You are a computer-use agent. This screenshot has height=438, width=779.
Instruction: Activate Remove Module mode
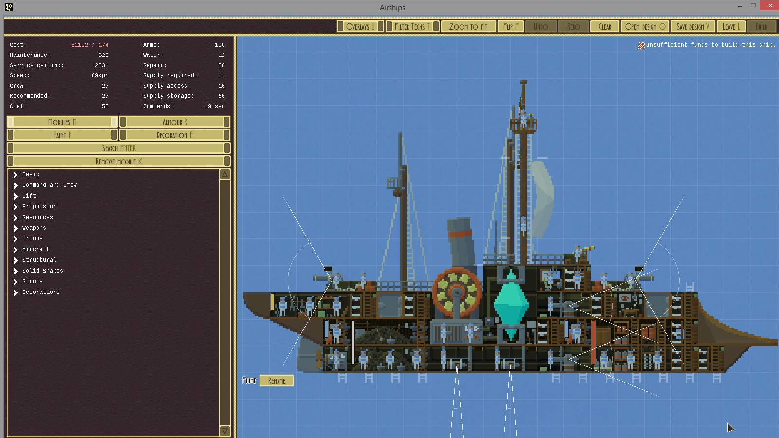(119, 161)
